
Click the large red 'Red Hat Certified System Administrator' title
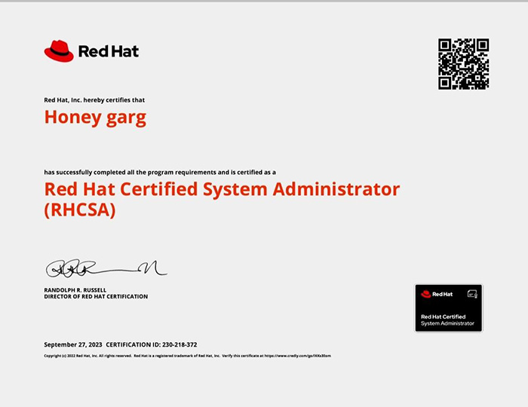(x=222, y=188)
